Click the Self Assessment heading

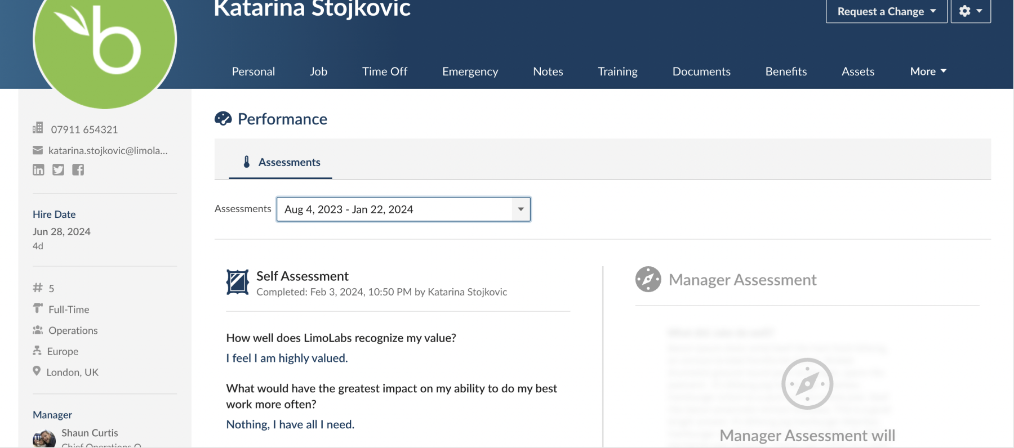pos(303,276)
